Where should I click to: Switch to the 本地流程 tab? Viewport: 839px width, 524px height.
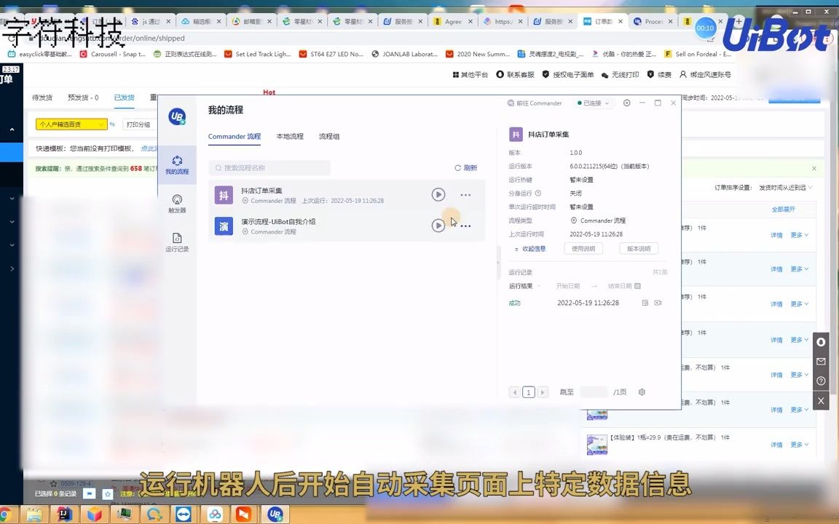(289, 136)
